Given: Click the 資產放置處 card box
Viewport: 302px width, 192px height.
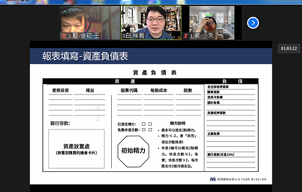Looking at the screenshot, I should coord(77,149).
